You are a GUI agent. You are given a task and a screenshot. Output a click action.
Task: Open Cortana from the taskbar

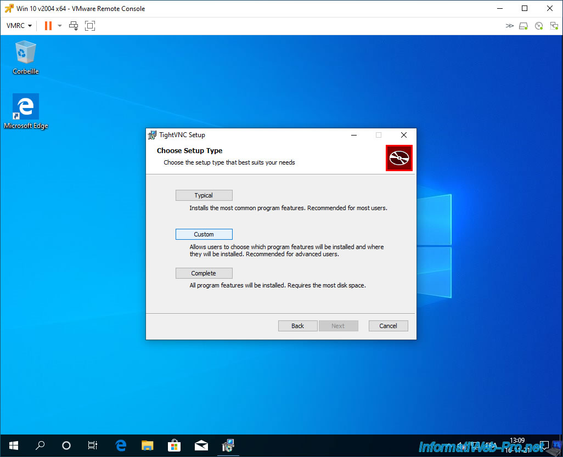66,445
